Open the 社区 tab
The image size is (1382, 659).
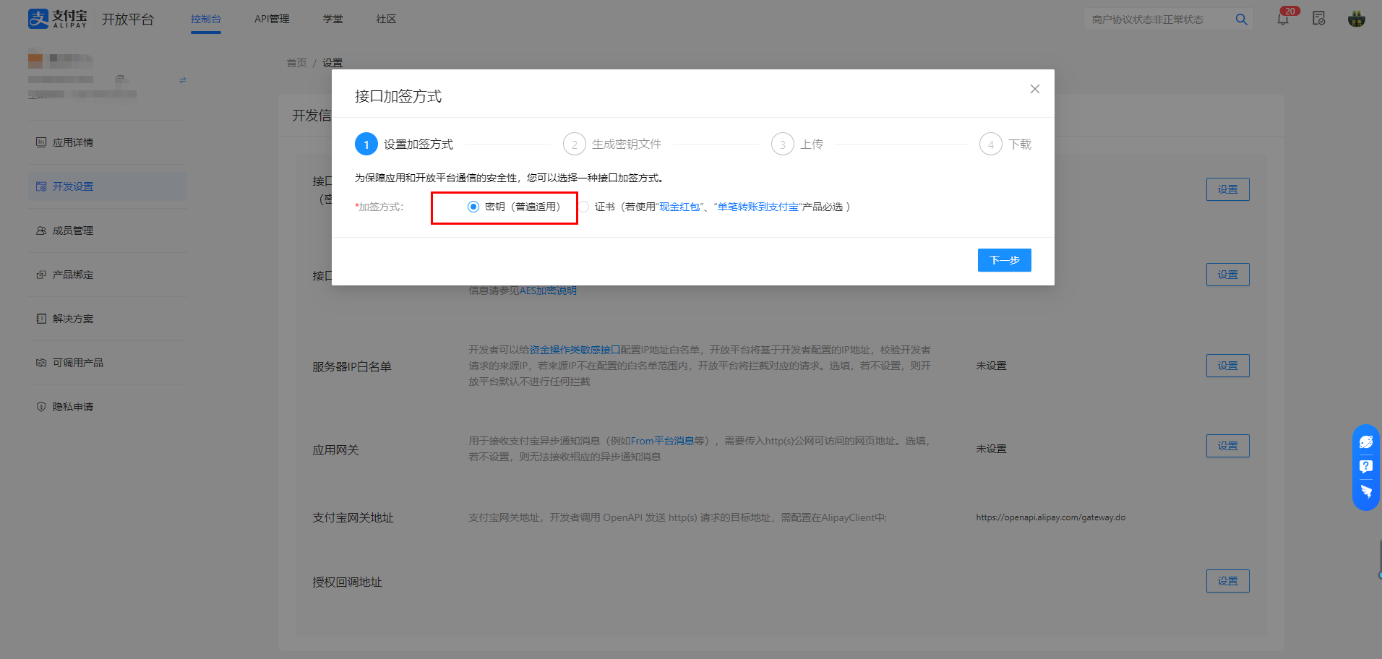pos(387,20)
